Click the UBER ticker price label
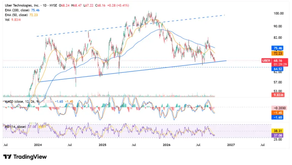 tap(266, 61)
